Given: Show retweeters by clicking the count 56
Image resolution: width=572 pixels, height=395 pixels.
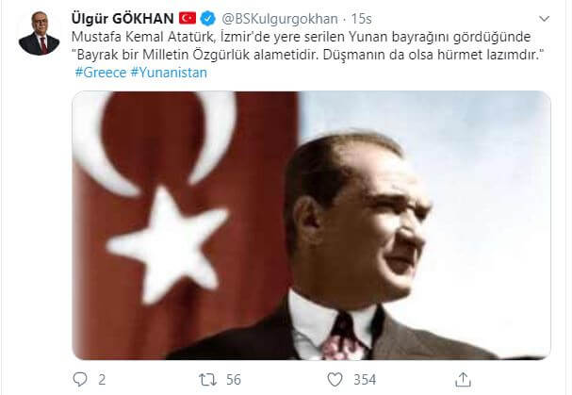Looking at the screenshot, I should (234, 380).
